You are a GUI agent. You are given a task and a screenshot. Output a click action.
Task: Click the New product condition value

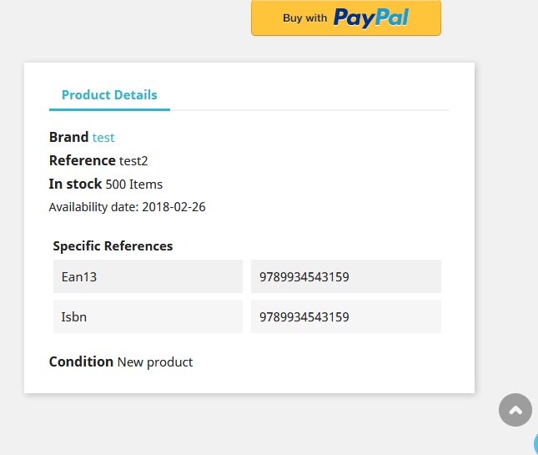pos(154,362)
